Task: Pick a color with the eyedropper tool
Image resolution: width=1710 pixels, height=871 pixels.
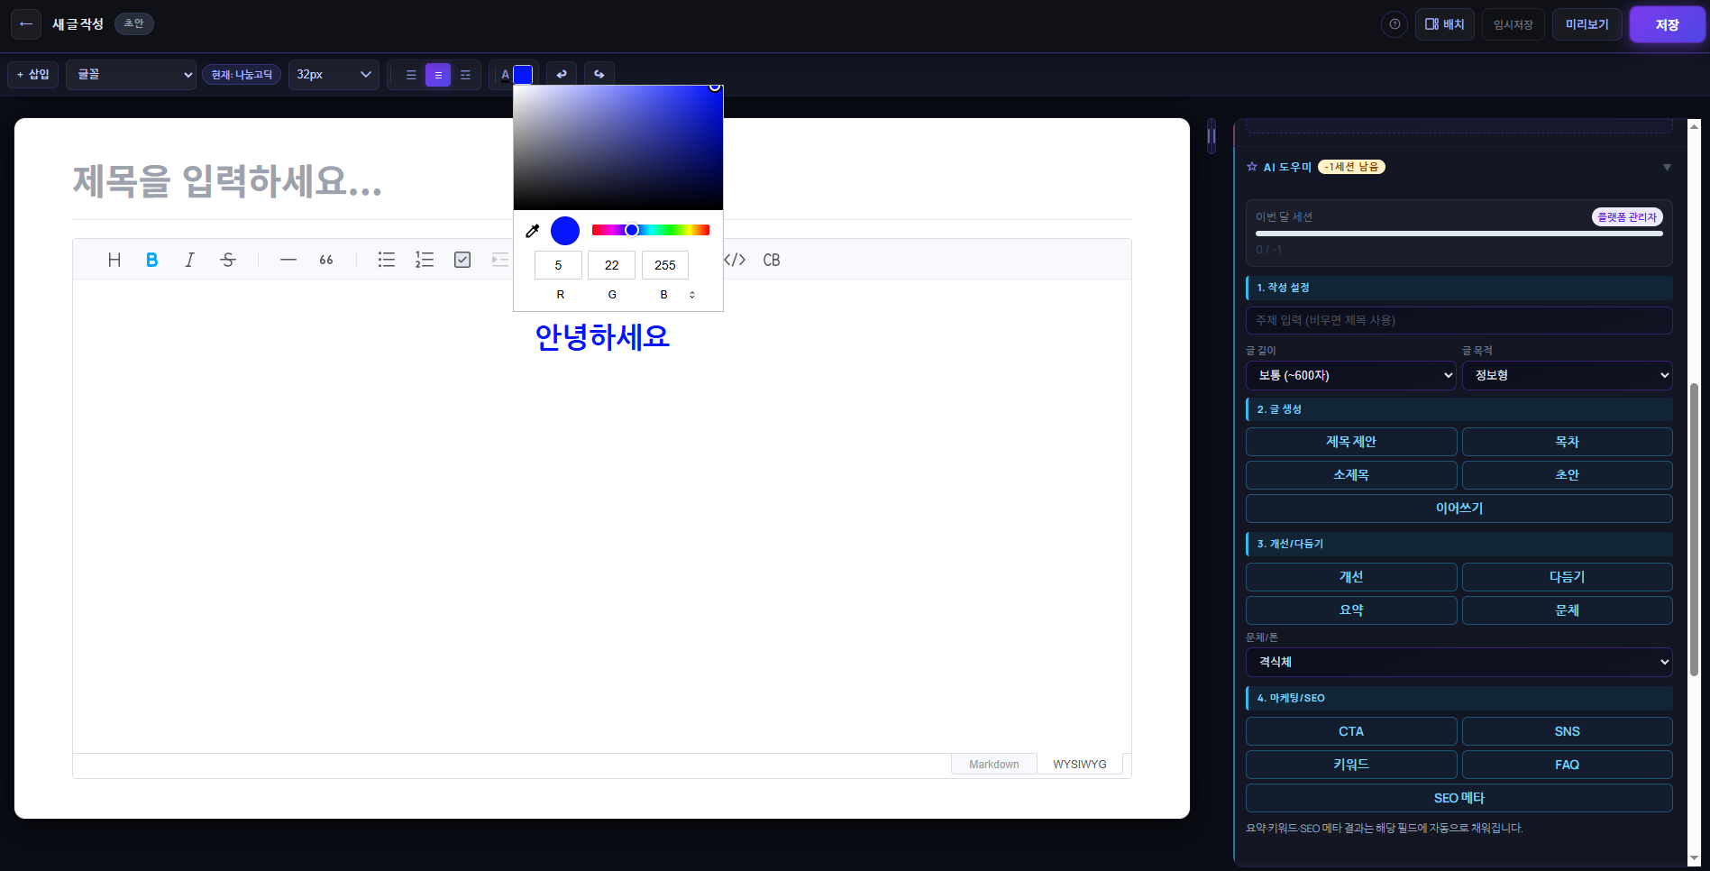Action: point(533,231)
